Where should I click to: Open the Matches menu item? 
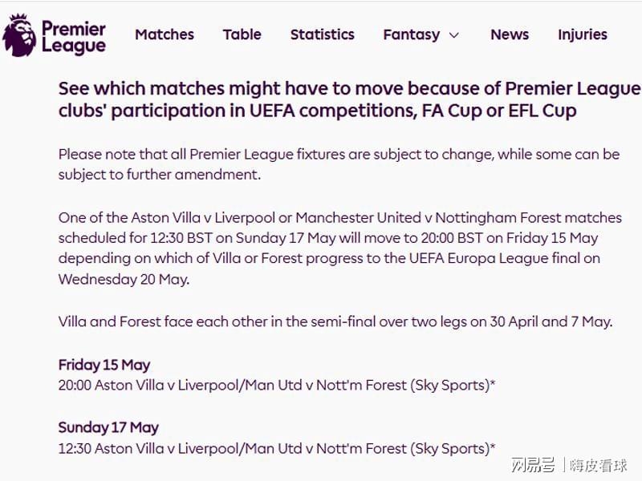[x=165, y=34]
